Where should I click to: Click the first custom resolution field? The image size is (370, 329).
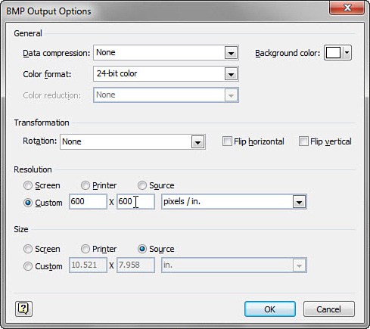coord(88,202)
